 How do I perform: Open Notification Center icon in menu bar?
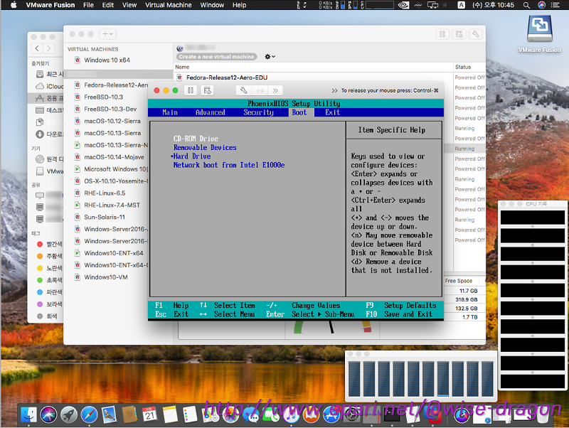[555, 5]
